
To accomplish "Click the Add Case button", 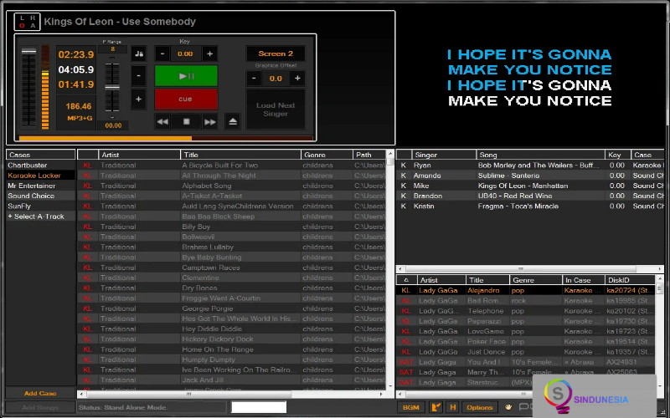I will click(x=40, y=393).
